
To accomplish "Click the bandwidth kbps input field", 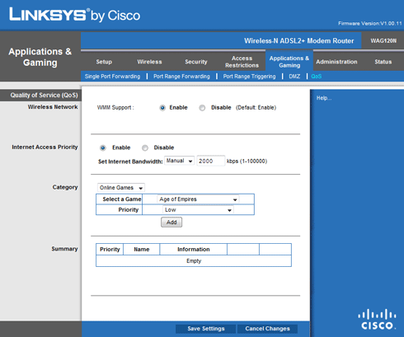I will 211,161.
